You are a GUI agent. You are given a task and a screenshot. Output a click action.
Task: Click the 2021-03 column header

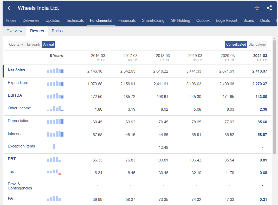tap(260, 58)
